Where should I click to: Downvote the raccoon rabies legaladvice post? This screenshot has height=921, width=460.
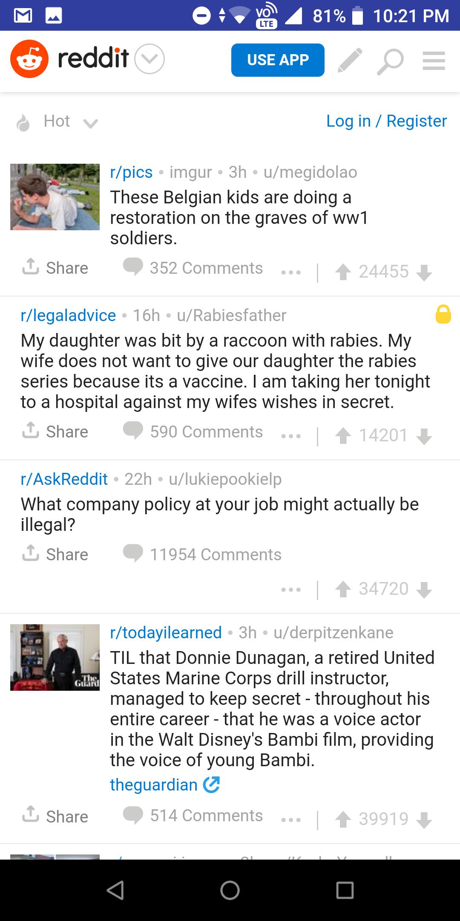coord(424,436)
